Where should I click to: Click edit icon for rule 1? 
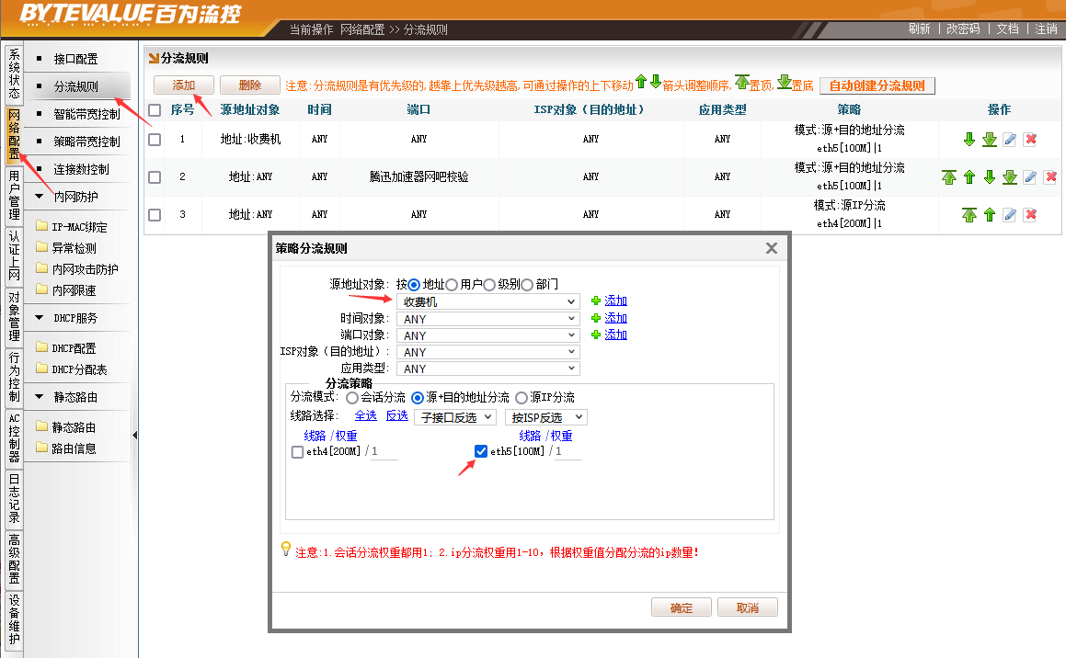tap(1009, 140)
